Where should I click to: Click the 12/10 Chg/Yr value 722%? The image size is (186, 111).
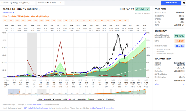(x=47, y=85)
